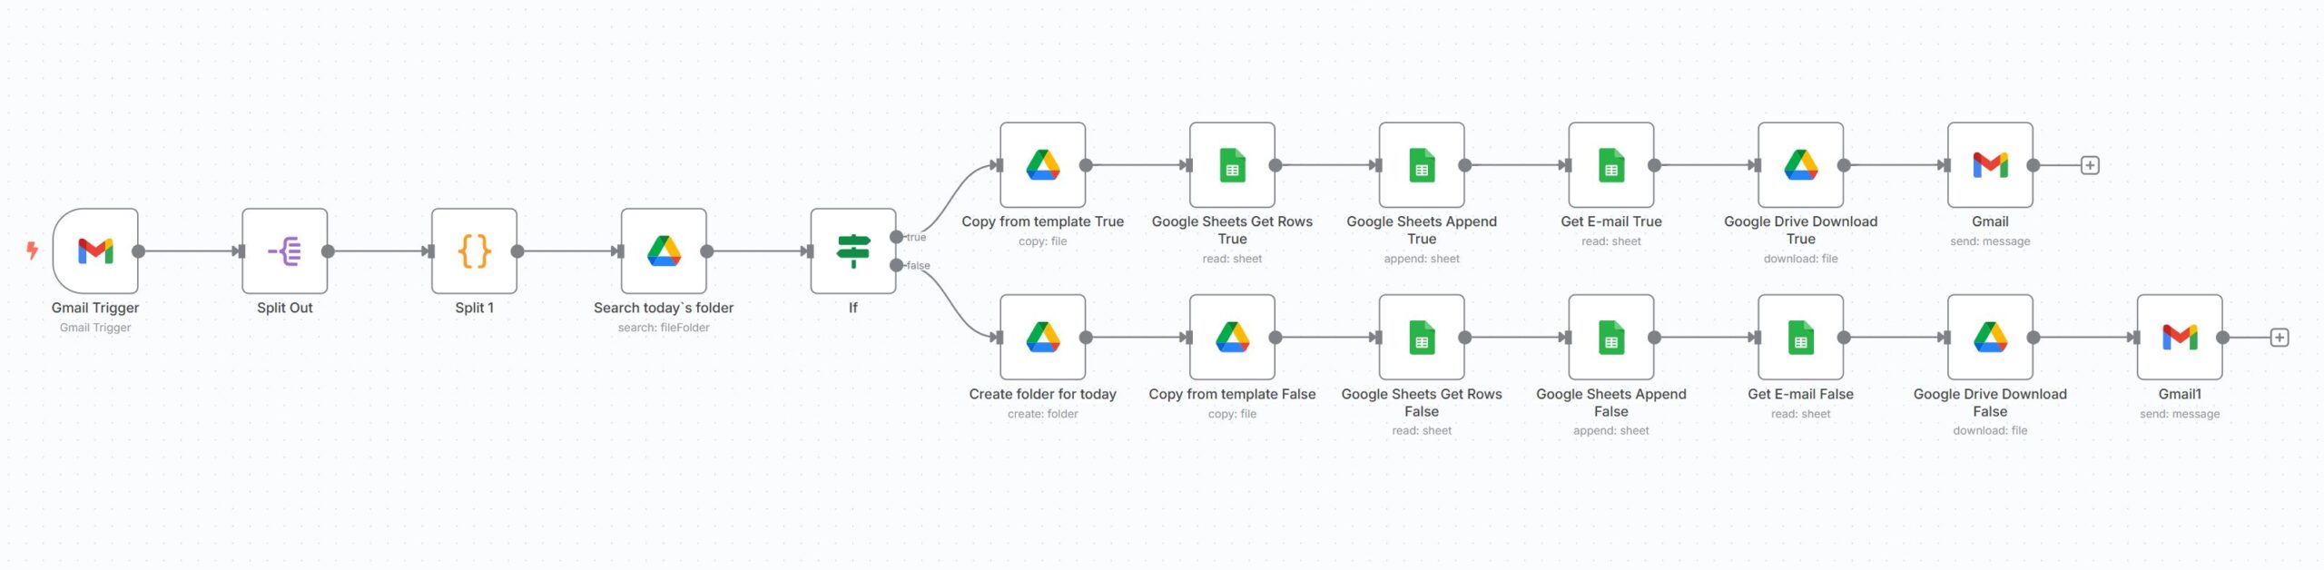Click the If node's true output connector
Viewport: 2324px width, 570px height.
pos(897,237)
